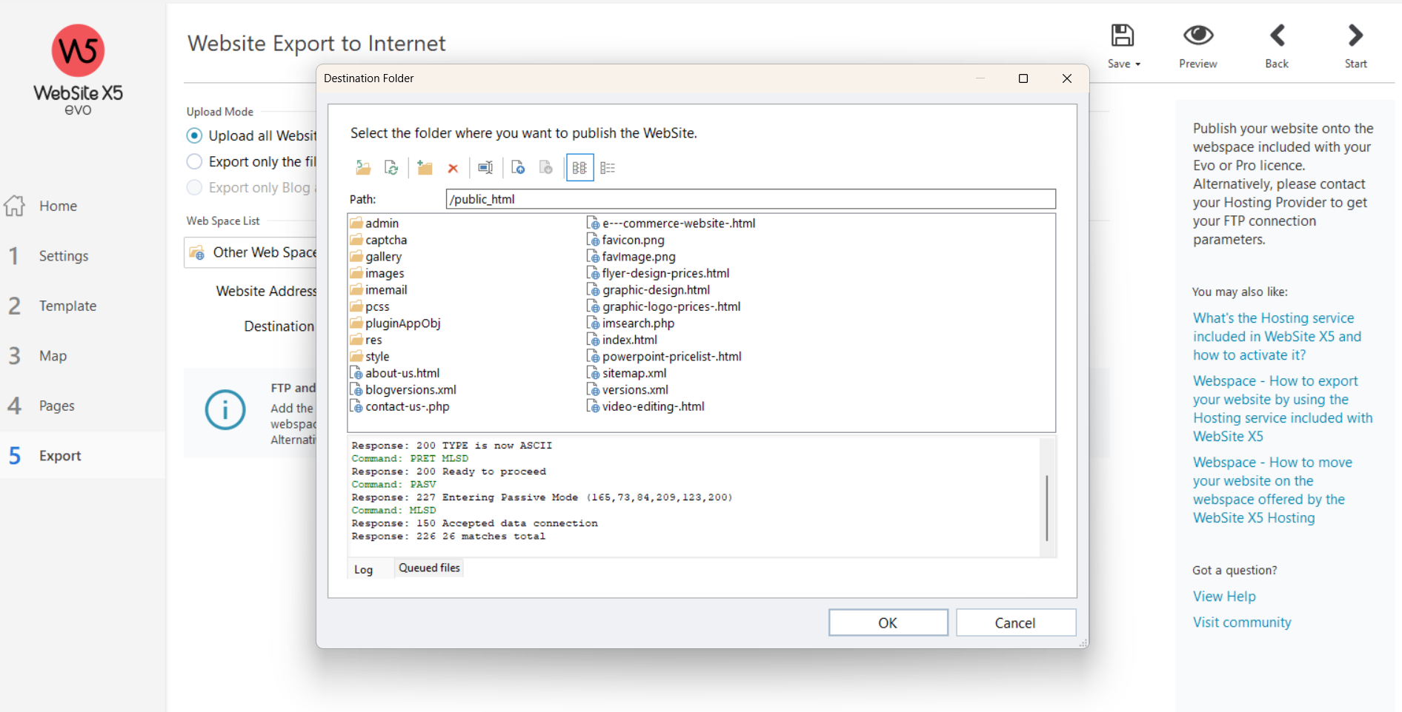Go Back with the left chevron

click(1277, 36)
